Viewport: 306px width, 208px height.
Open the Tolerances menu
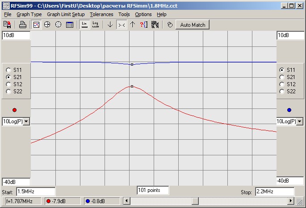(x=101, y=14)
